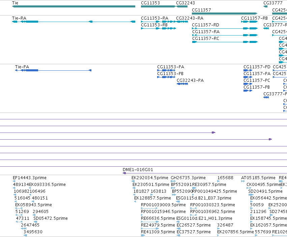Choose protein label CG11357-PD

click(257, 67)
